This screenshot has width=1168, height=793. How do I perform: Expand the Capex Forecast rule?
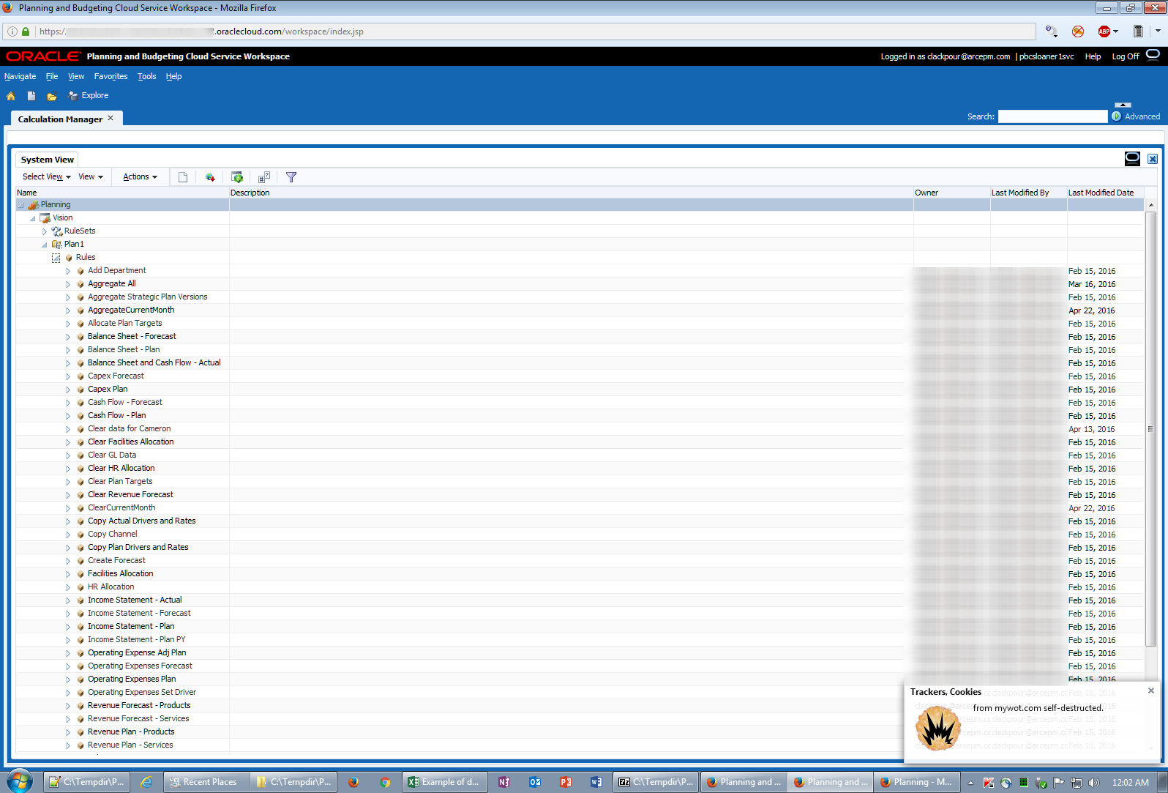pyautogui.click(x=68, y=376)
